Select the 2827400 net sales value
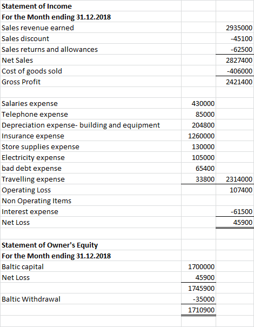Screen dimensions: 254x327 click(x=235, y=60)
